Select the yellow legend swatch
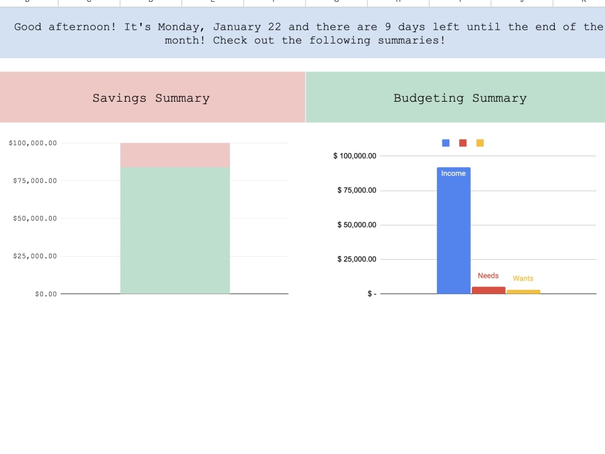Viewport: 605px width, 454px height. (480, 143)
